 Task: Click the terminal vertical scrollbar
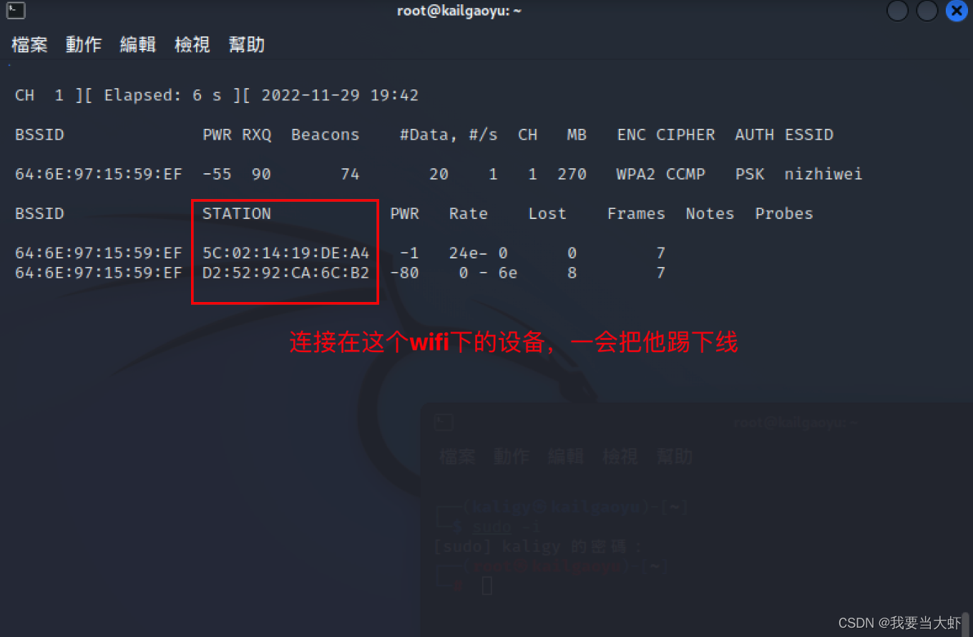[x=965, y=623]
